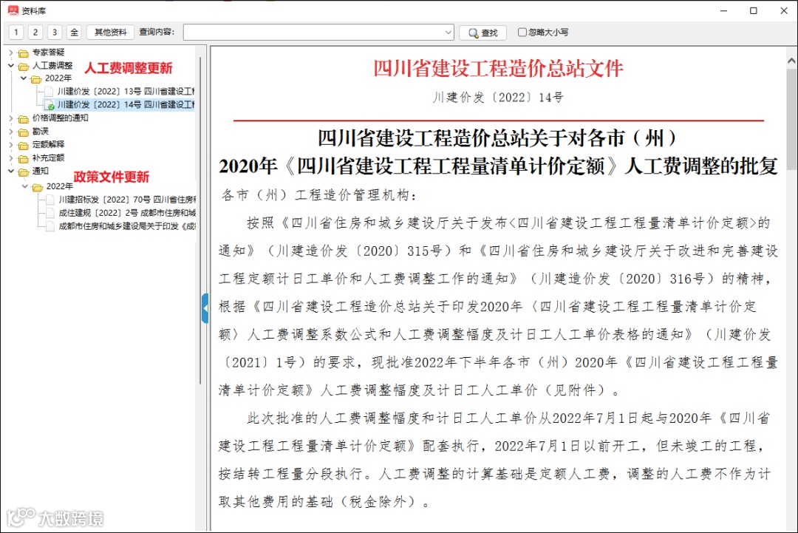This screenshot has width=798, height=533.
Task: Collapse the 人工费调整 folder arrow
Action: pyautogui.click(x=10, y=65)
